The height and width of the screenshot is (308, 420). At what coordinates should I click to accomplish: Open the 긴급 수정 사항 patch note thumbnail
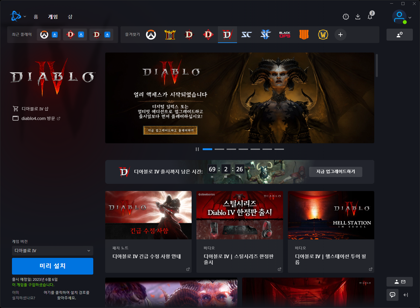tap(148, 215)
